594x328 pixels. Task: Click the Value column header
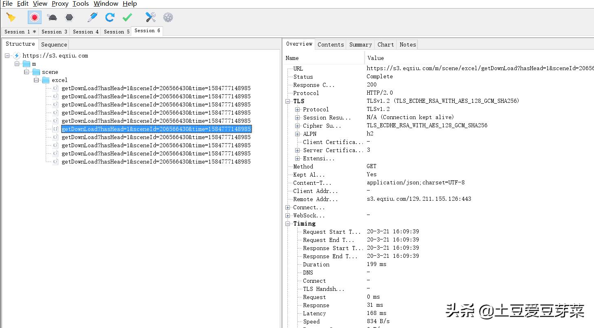[375, 58]
